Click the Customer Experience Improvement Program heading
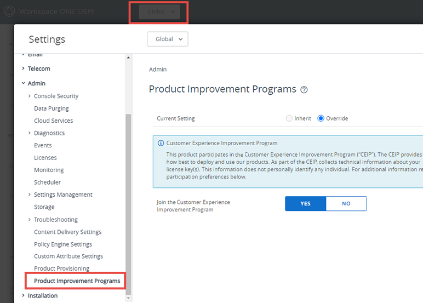Screen dimensions: 423x303 click(222, 143)
